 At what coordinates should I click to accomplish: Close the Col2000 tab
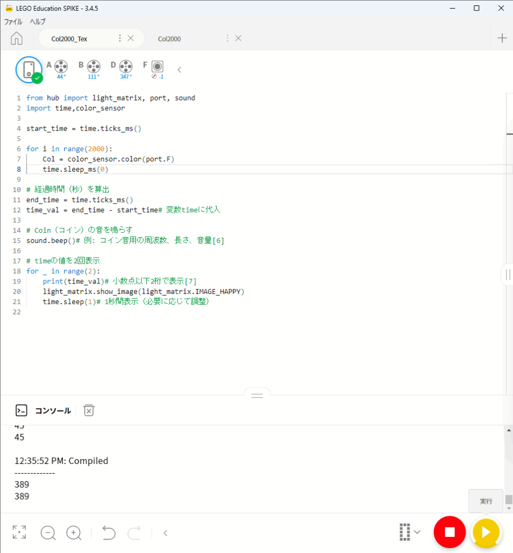(x=238, y=38)
